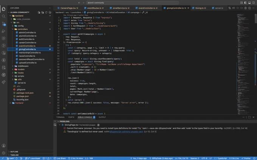Open the Source Control view with its badge
This screenshot has width=257, height=160.
[4, 24]
